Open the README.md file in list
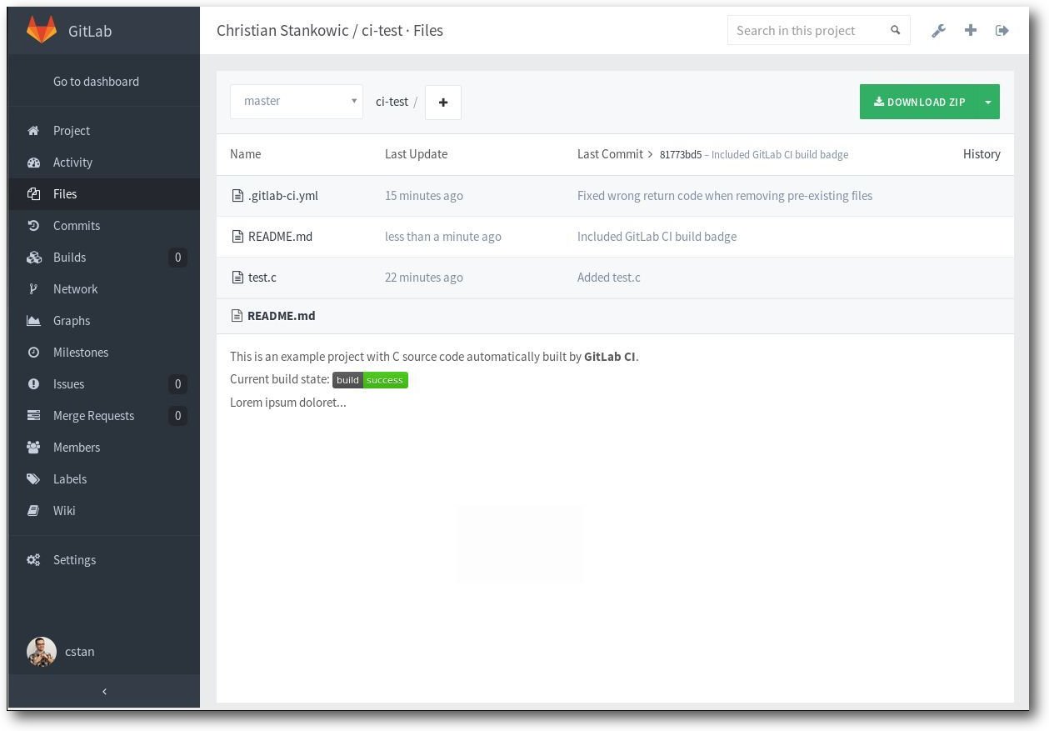This screenshot has height=731, width=1049. [280, 237]
